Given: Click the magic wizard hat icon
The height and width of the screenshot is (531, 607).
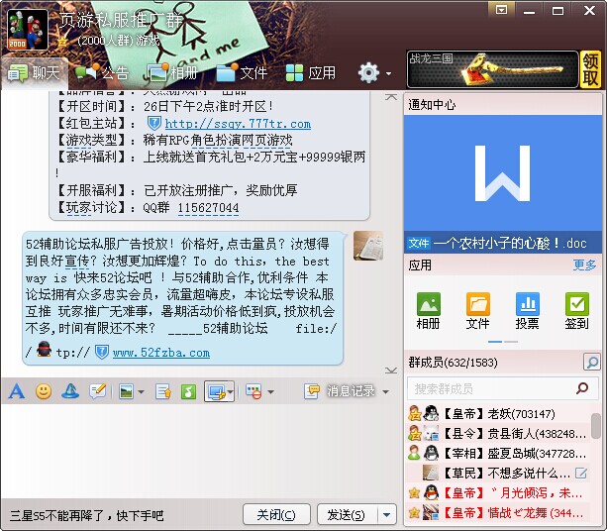Looking at the screenshot, I should [70, 391].
